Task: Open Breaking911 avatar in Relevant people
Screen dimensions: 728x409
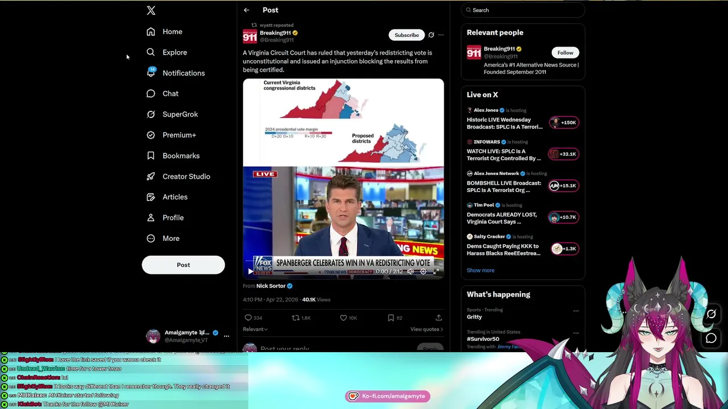Action: click(x=474, y=52)
